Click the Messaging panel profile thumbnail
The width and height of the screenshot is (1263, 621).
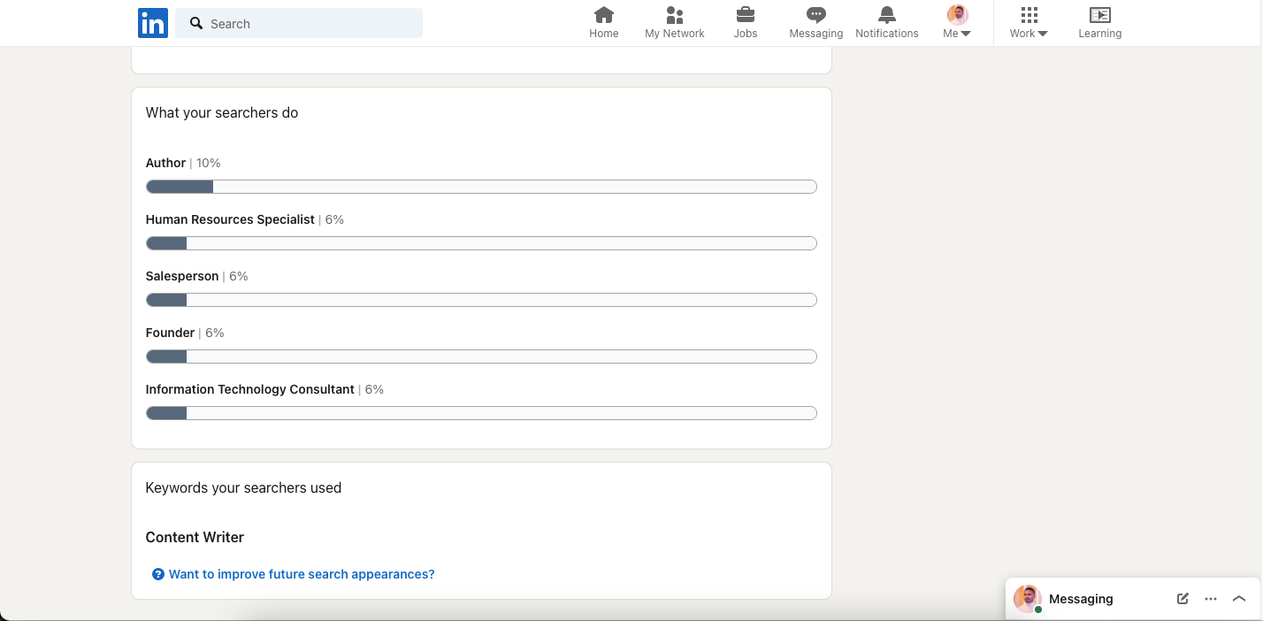point(1027,599)
